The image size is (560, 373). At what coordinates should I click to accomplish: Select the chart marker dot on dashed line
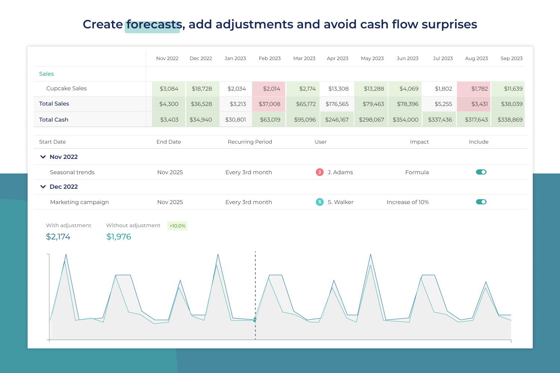point(255,320)
